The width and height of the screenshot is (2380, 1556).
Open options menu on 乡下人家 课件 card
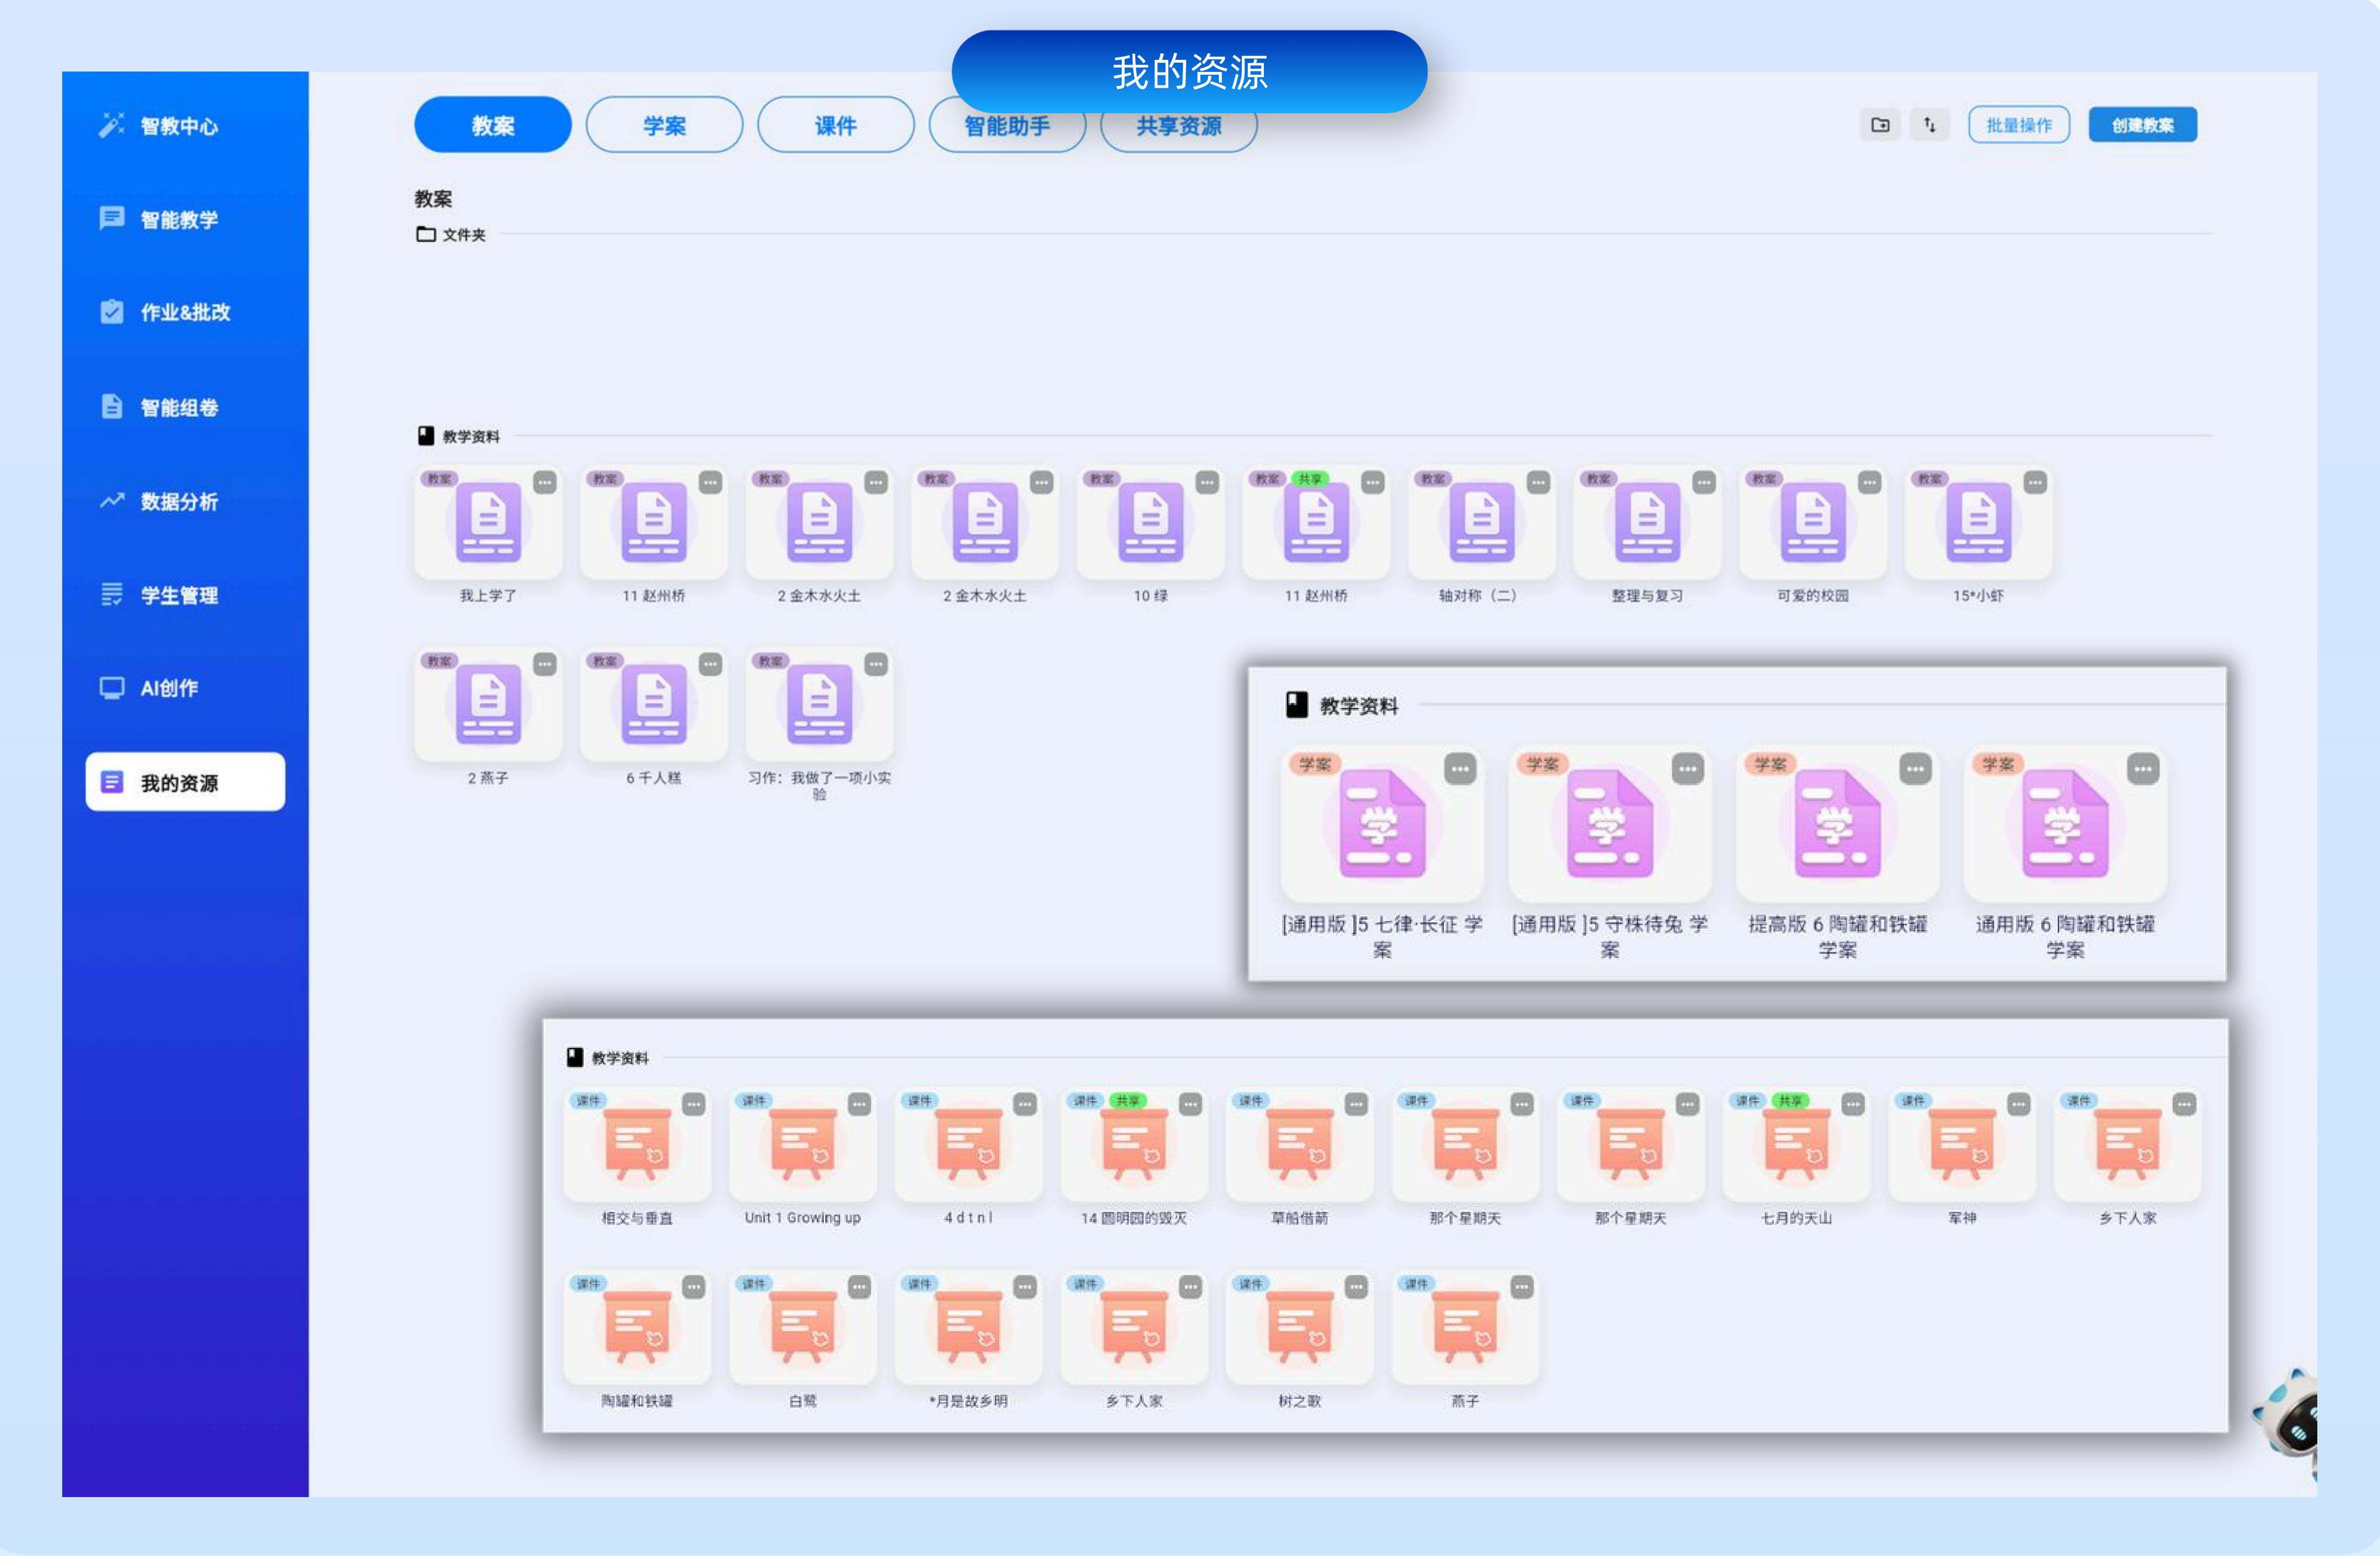[x=2182, y=1103]
